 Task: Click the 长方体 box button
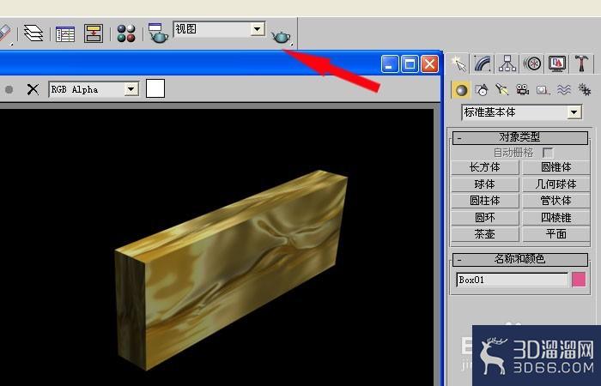coord(485,167)
